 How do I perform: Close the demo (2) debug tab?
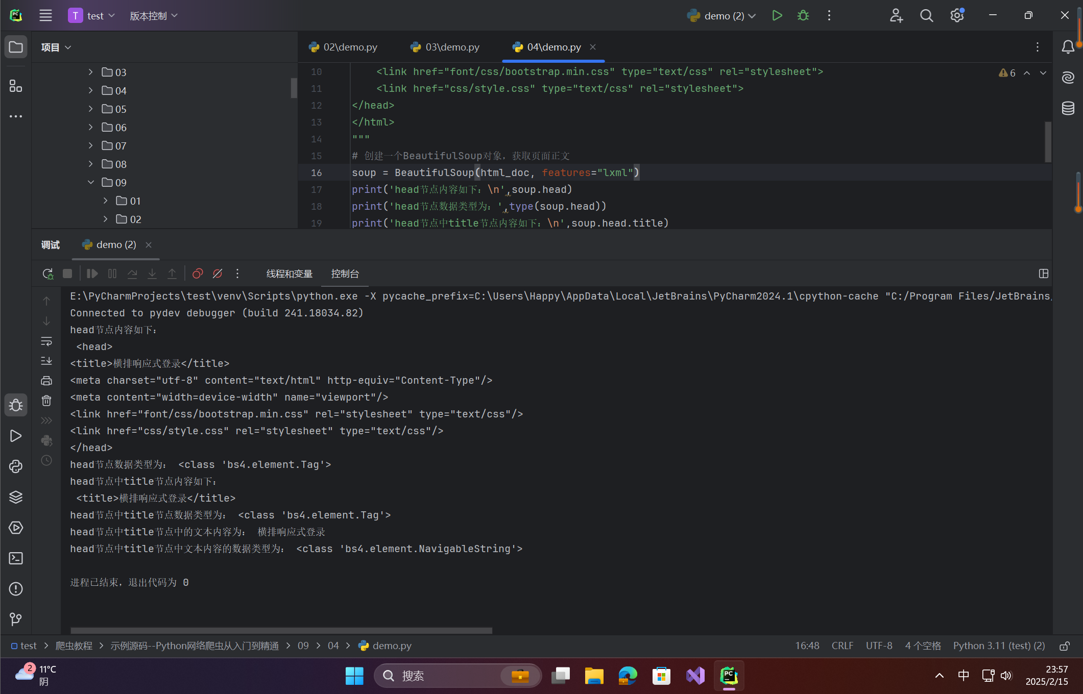149,245
